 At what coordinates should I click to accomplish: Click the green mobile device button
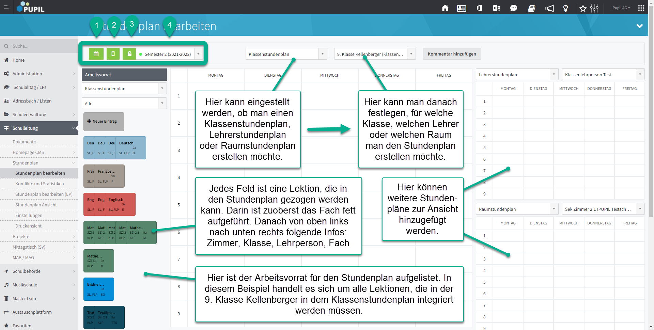tap(113, 54)
